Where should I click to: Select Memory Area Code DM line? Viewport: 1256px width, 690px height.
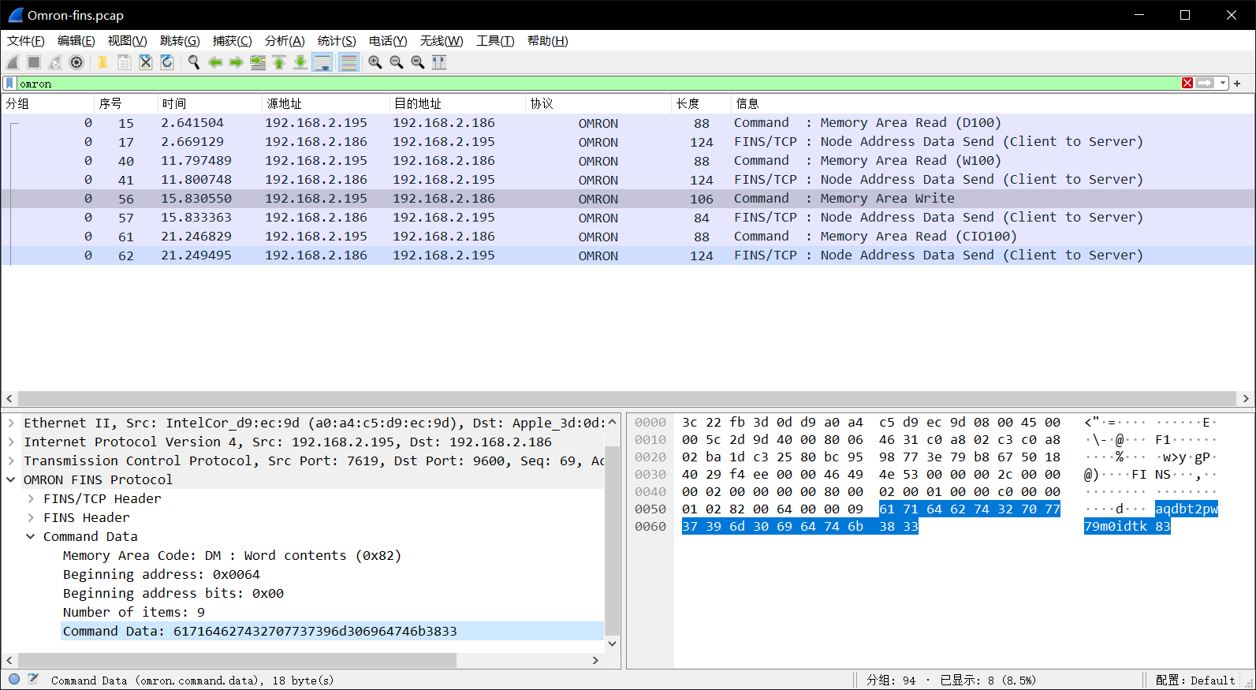coord(232,555)
